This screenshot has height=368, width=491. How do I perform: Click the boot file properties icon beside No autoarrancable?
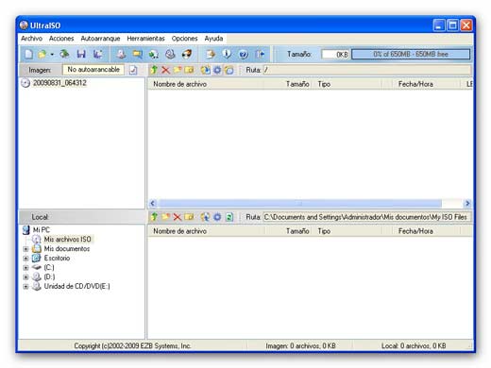coord(133,70)
